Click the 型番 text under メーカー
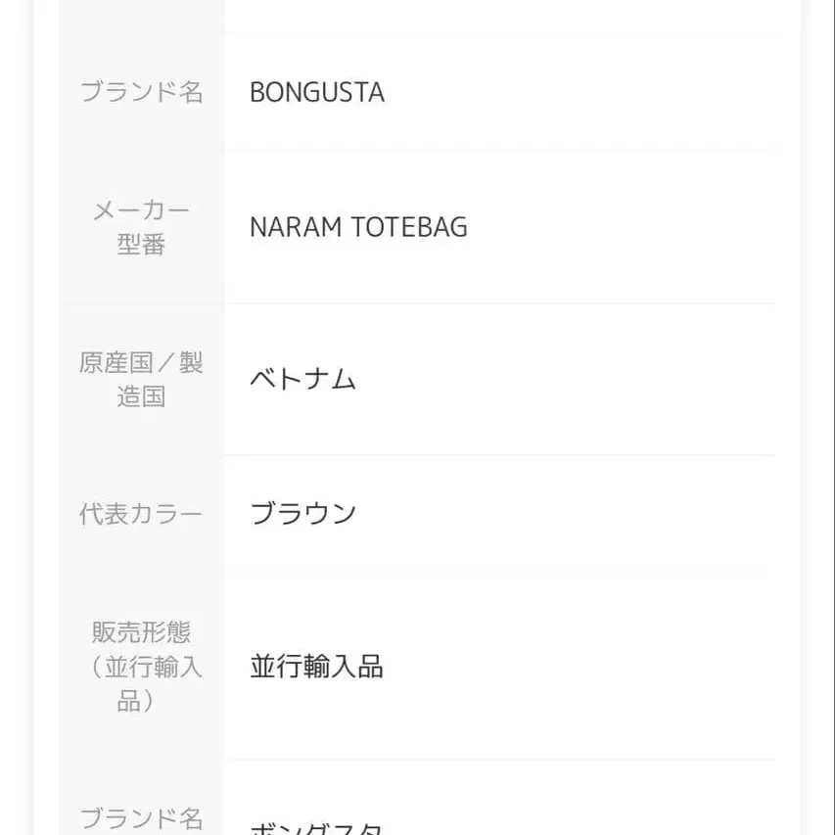 pos(141,245)
